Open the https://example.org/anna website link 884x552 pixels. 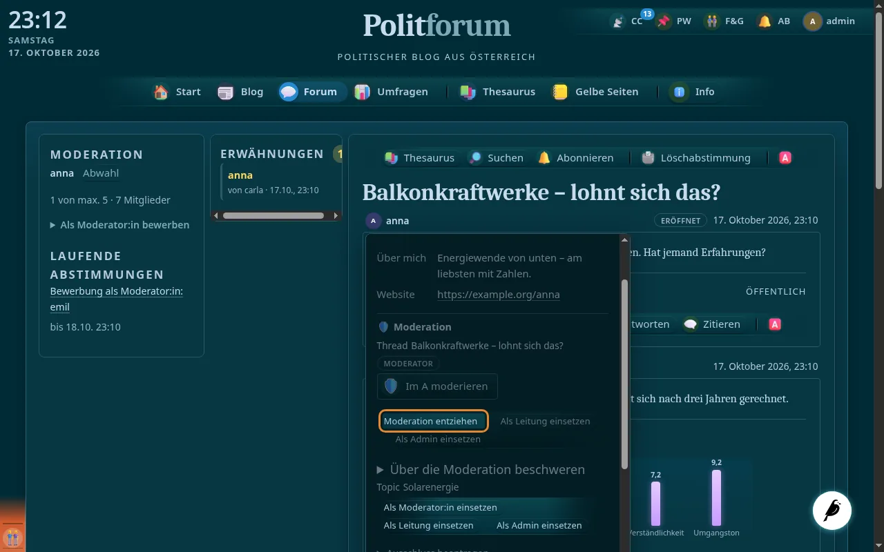[499, 295]
